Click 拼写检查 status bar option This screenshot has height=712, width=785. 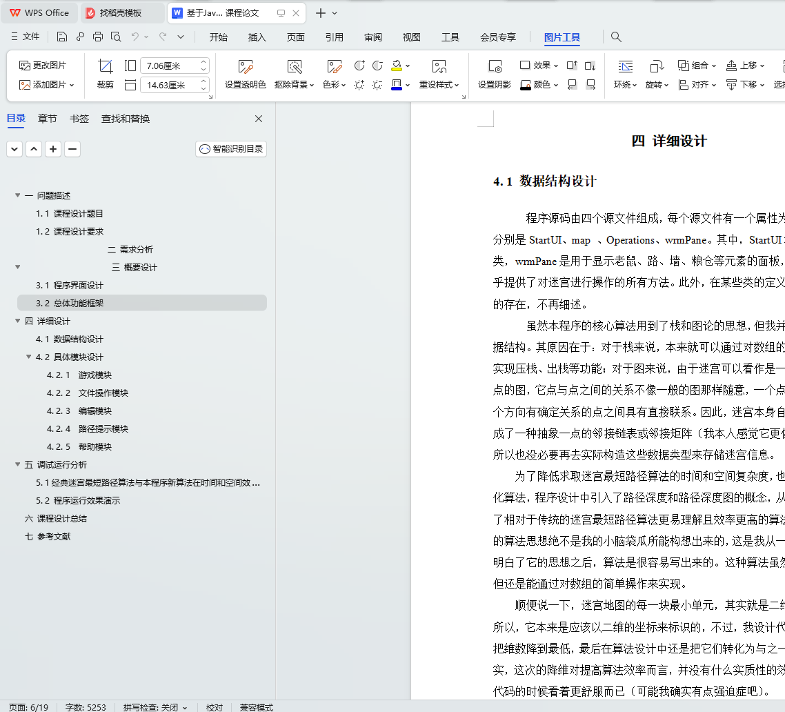155,707
